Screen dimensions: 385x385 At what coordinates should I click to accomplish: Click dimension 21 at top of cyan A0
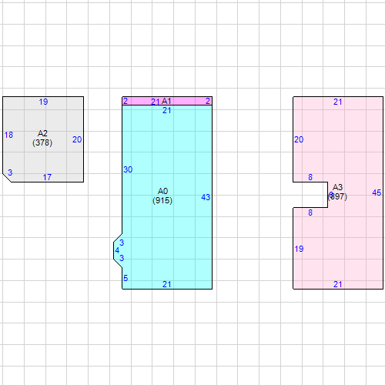(167, 111)
